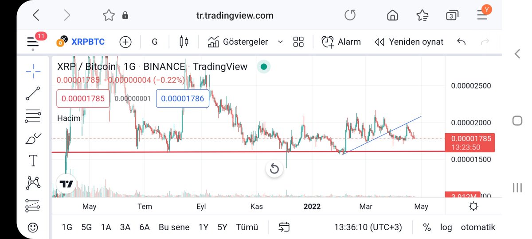
Task: Open TradingView logo on chart
Action: click(66, 184)
